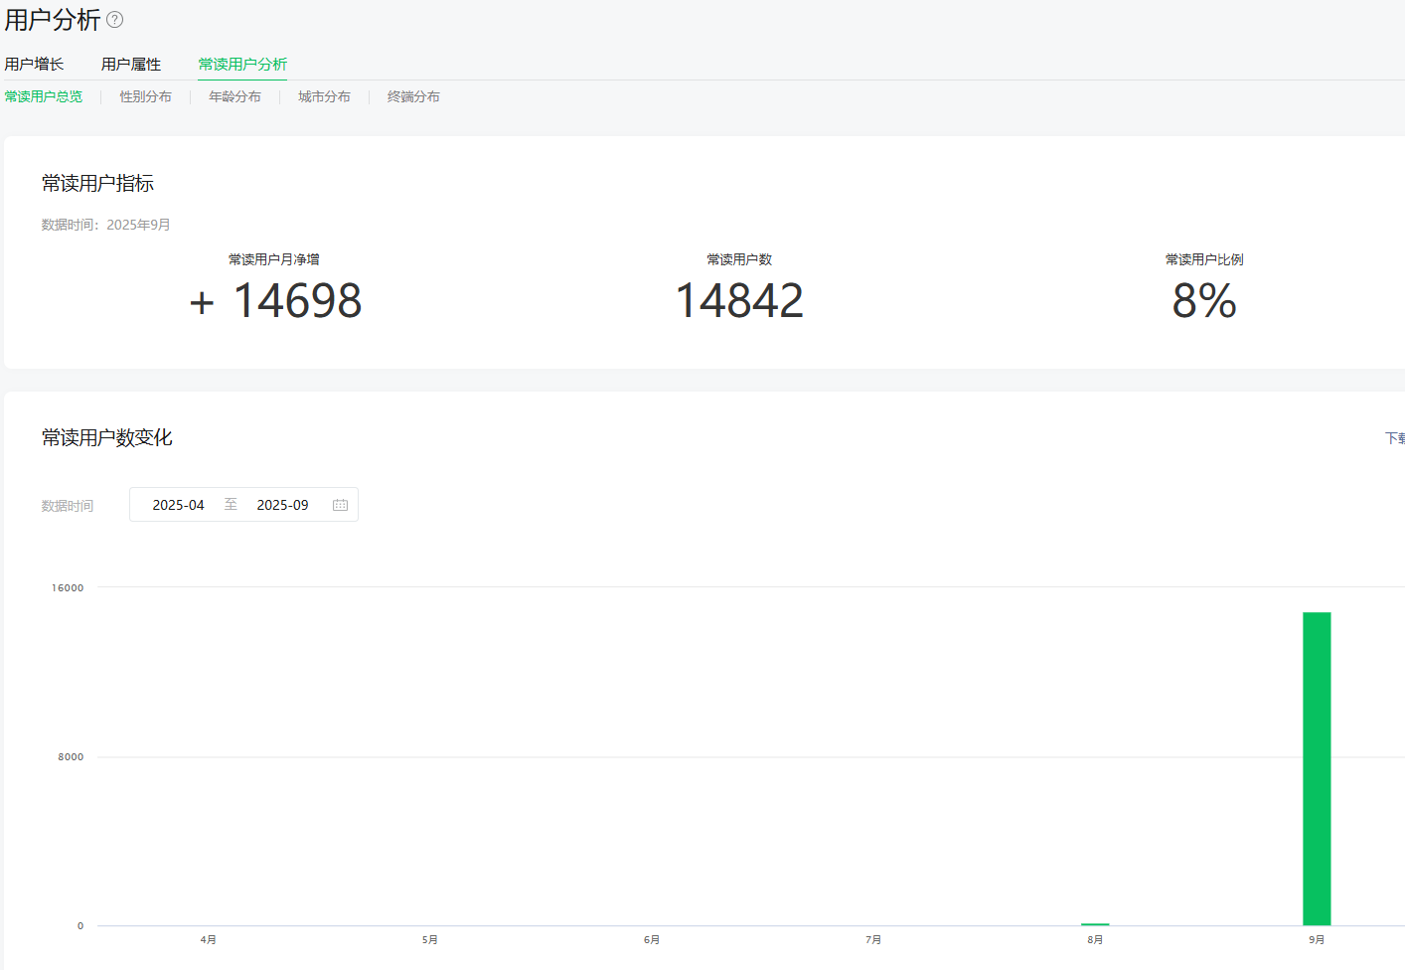Click the 常读用户比例 value 8%

click(x=1204, y=301)
